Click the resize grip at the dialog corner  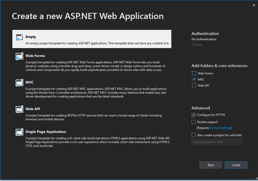pyautogui.click(x=256, y=178)
